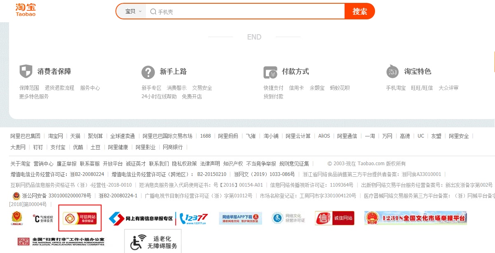495x253 pixels.
Task: Click the 网上有害信息举报专区 badge
Action: [x=141, y=218]
